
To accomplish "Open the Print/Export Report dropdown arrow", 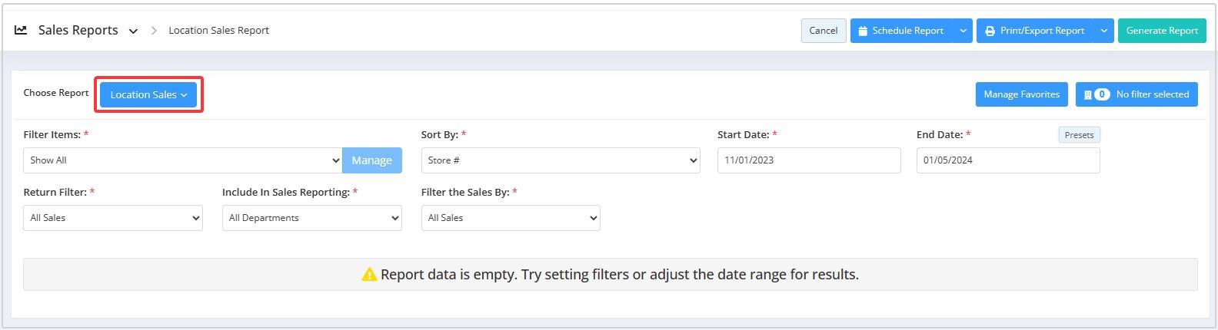I will pyautogui.click(x=1104, y=31).
